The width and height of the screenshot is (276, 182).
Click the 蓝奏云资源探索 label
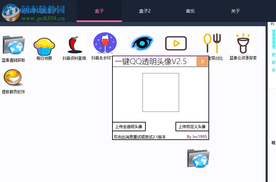[x=243, y=58]
